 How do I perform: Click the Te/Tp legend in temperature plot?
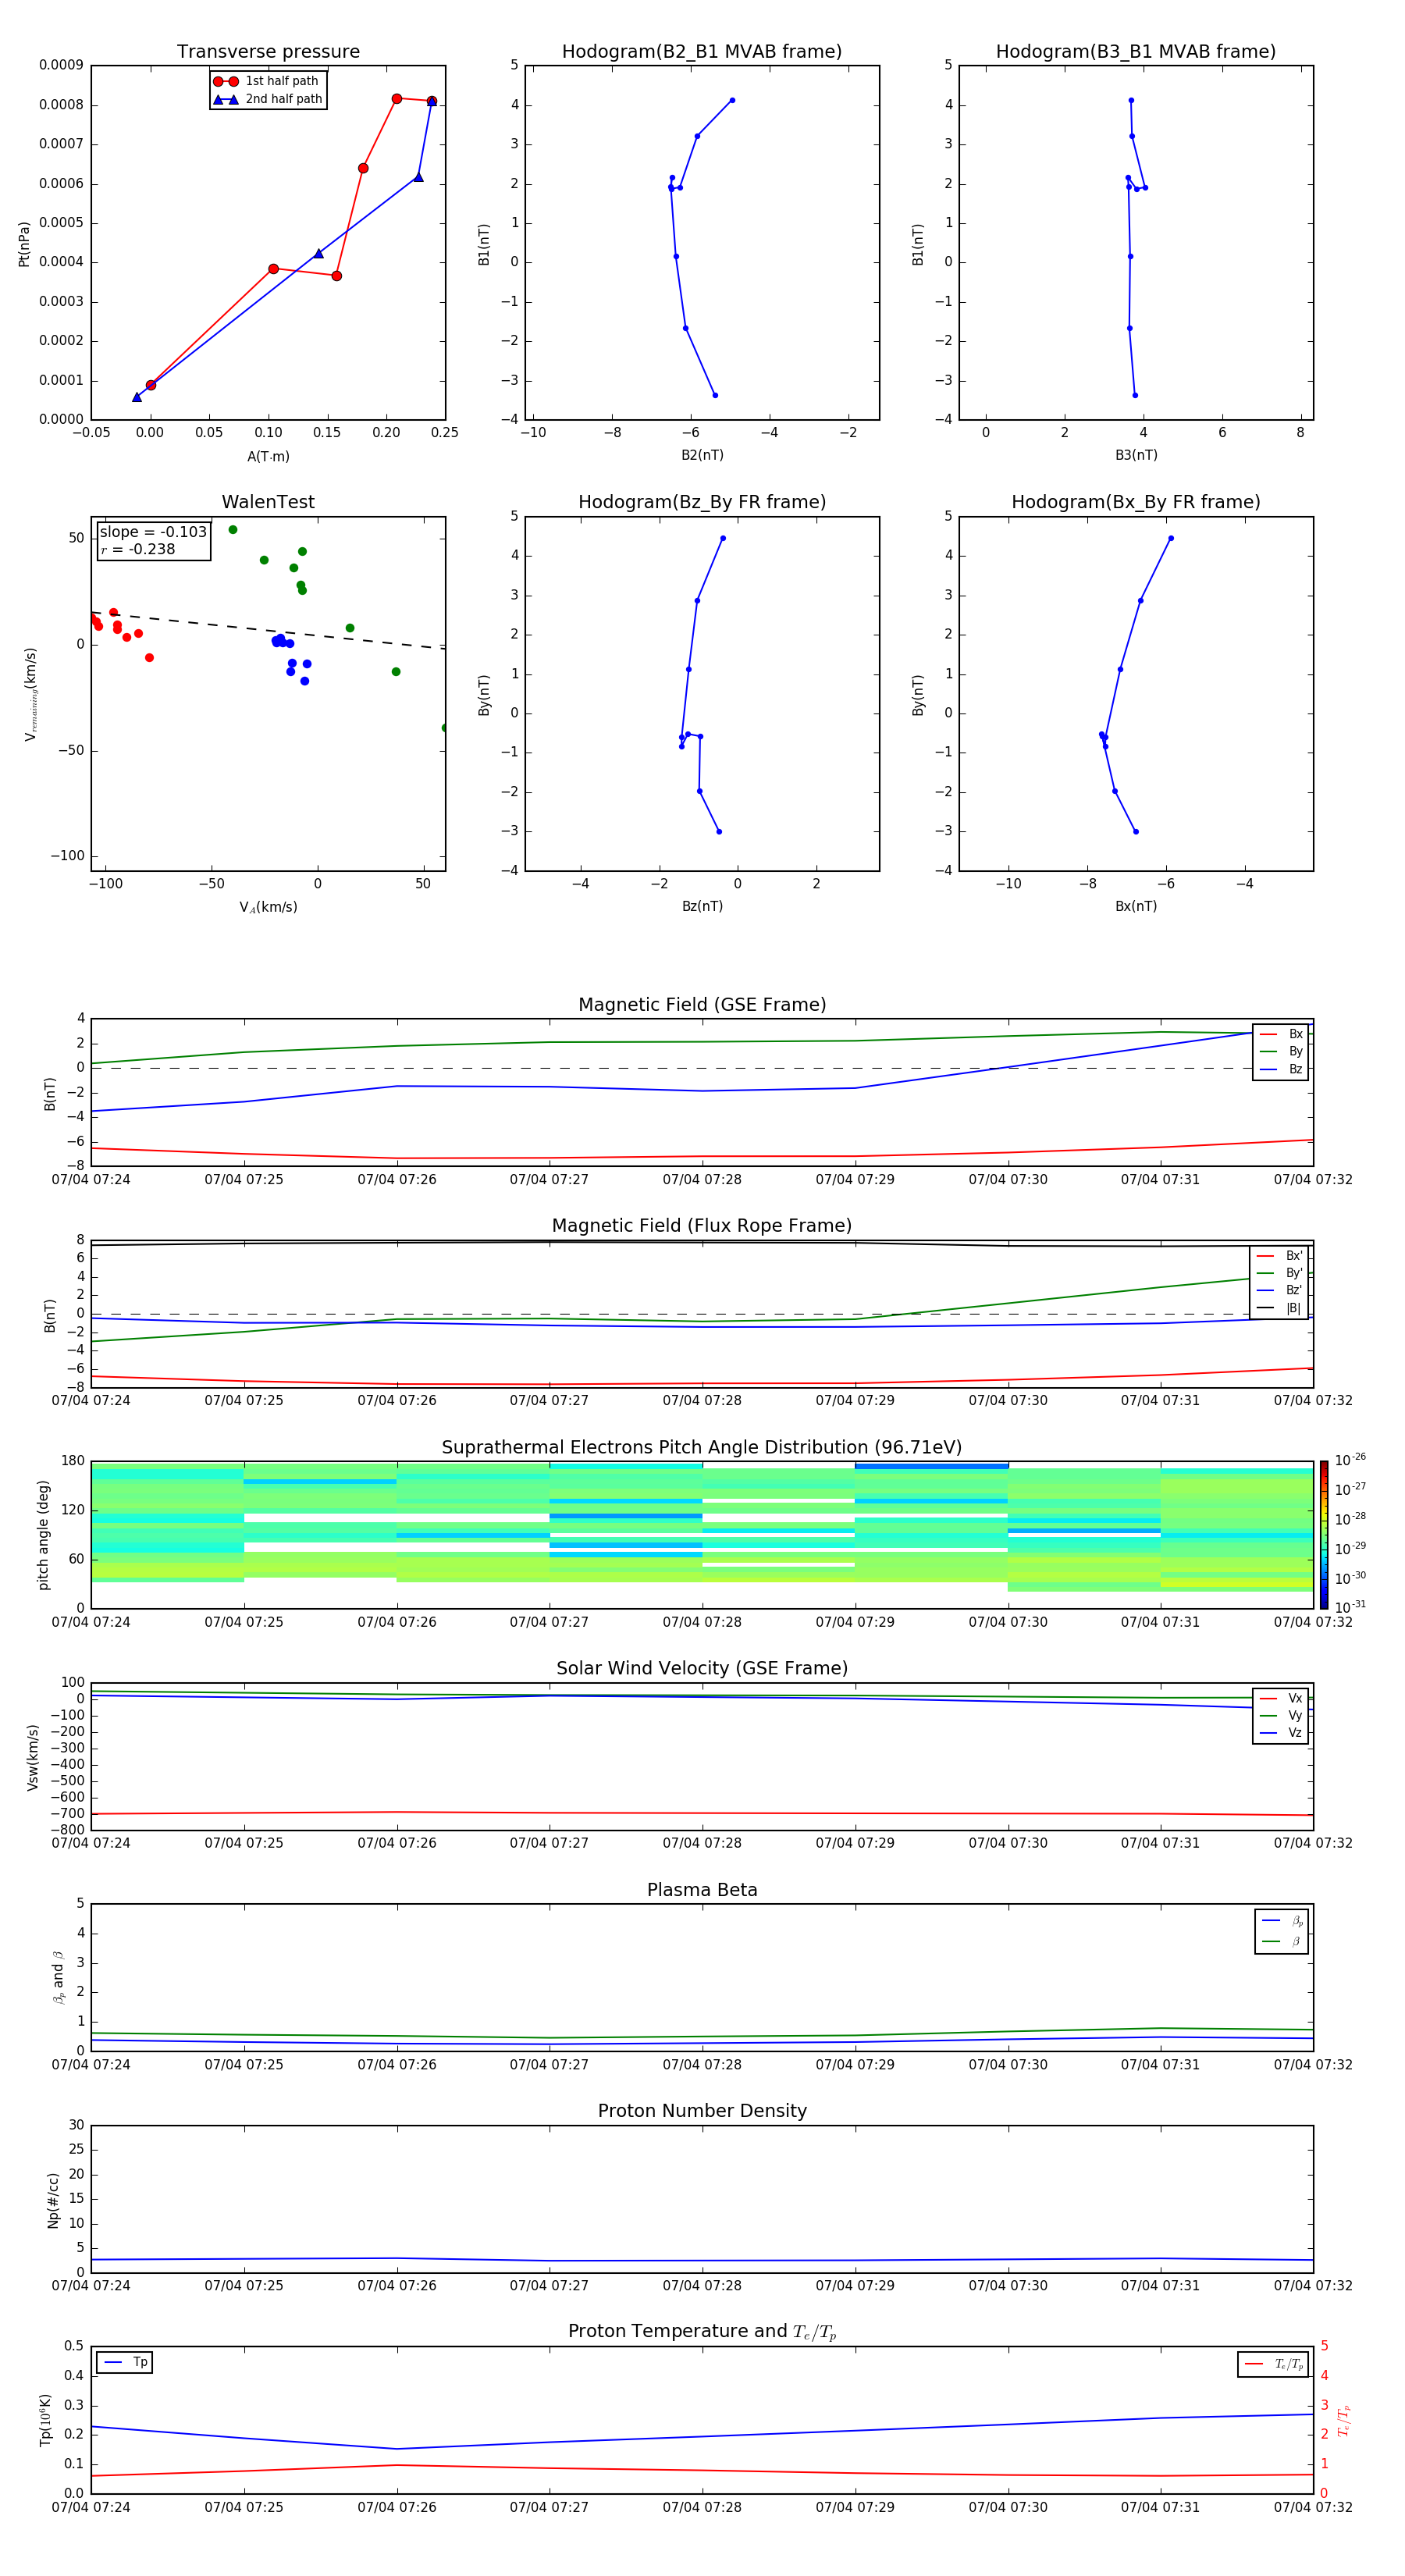tap(1273, 2364)
